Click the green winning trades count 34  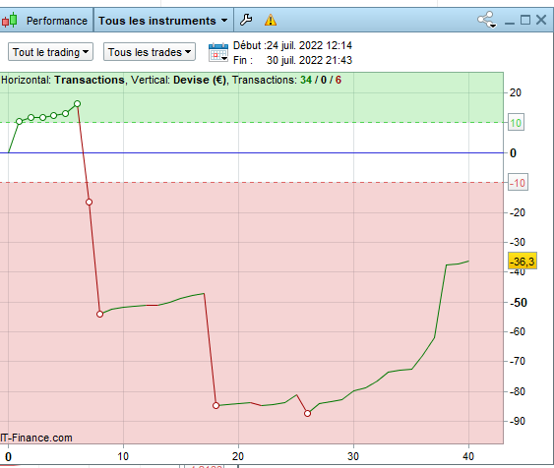(x=306, y=80)
